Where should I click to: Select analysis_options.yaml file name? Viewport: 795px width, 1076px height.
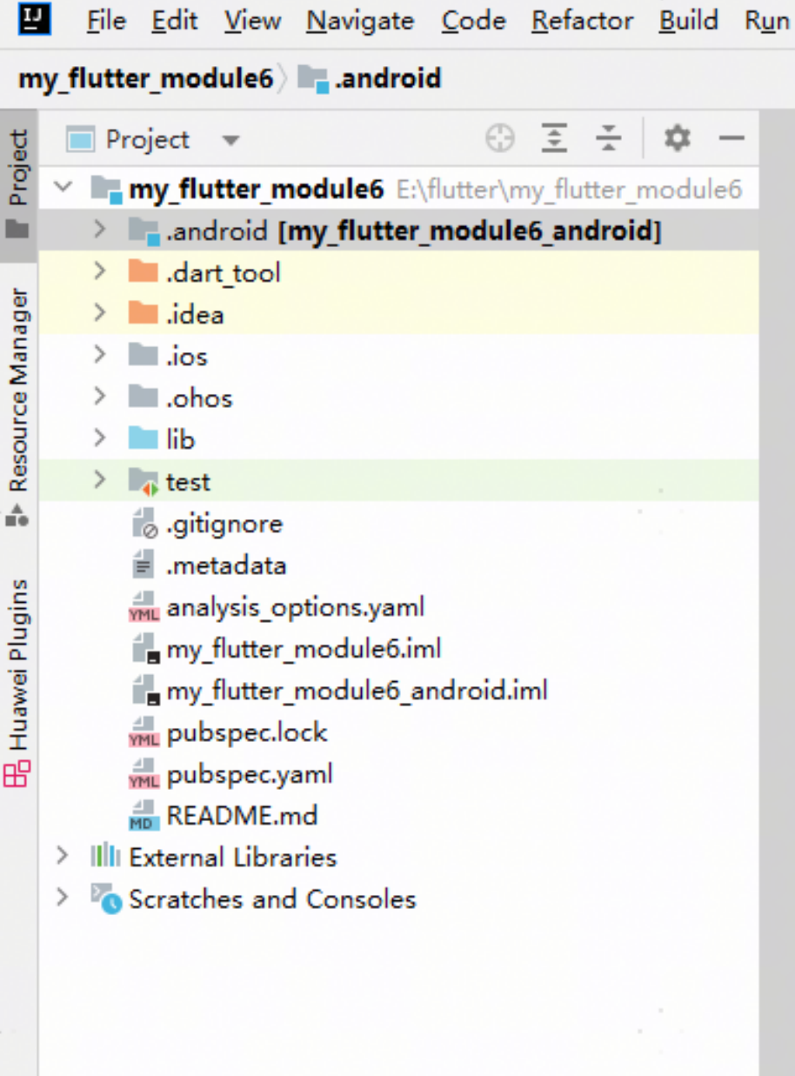click(x=296, y=607)
